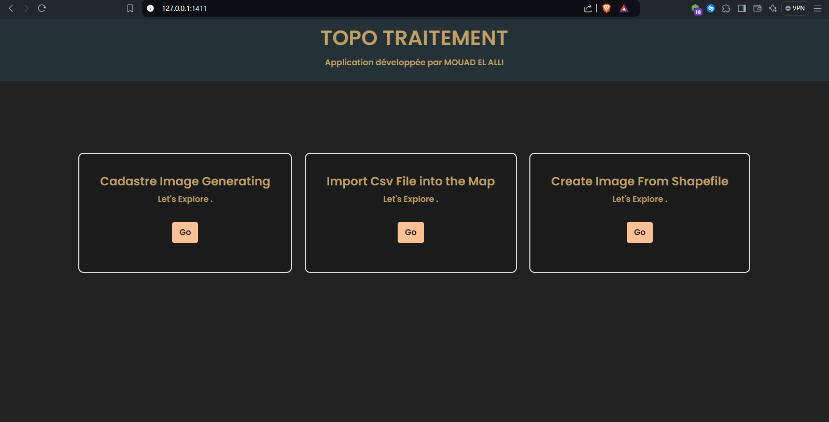Open the site information icon in address bar
Viewport: 829px width, 422px height.
150,8
